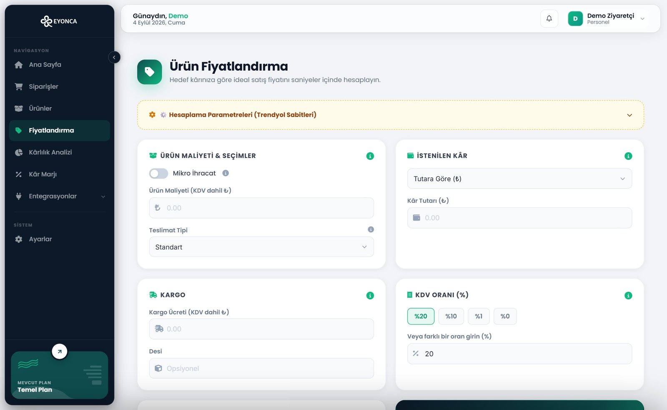Collapse the sidebar with the arrow button
Viewport: 667px width, 410px height.
point(114,57)
